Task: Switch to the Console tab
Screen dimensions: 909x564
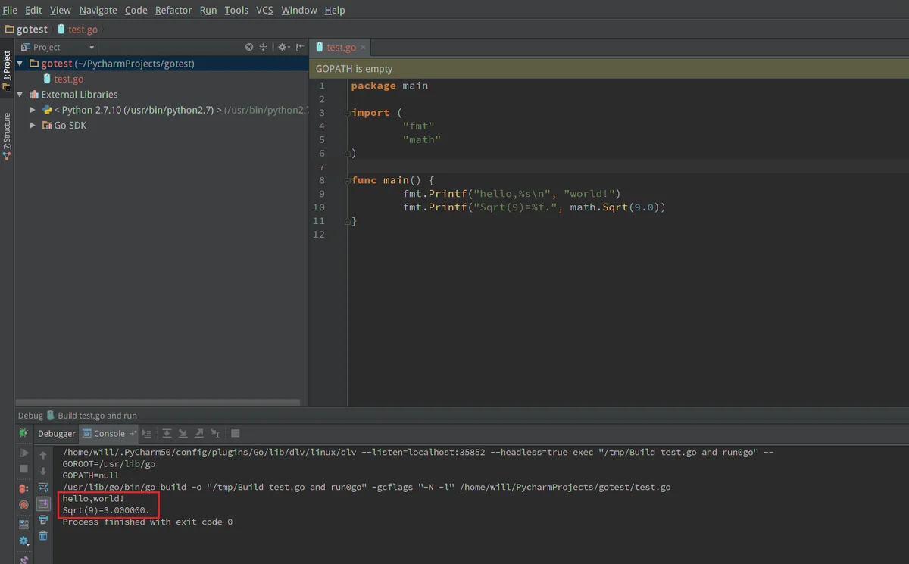Action: click(x=109, y=434)
